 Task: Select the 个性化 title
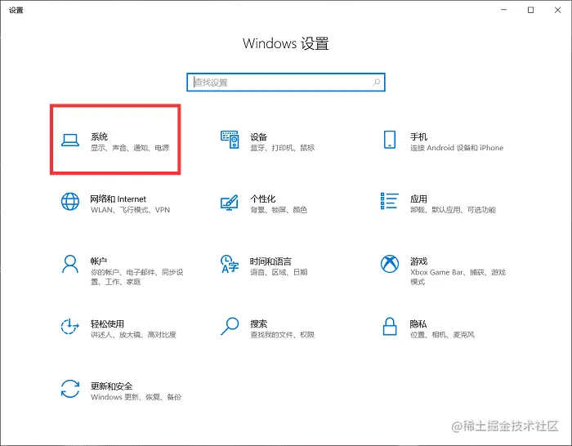(262, 199)
